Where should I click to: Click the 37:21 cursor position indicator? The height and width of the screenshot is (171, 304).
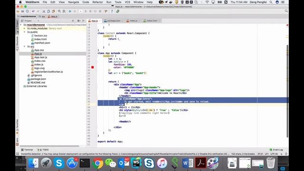[260, 154]
